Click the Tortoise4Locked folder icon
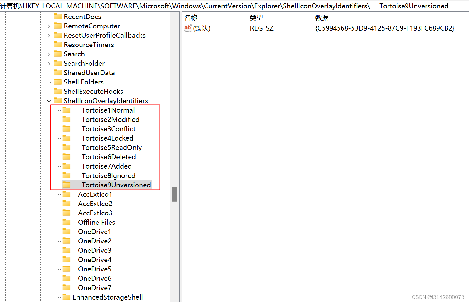 (x=67, y=138)
